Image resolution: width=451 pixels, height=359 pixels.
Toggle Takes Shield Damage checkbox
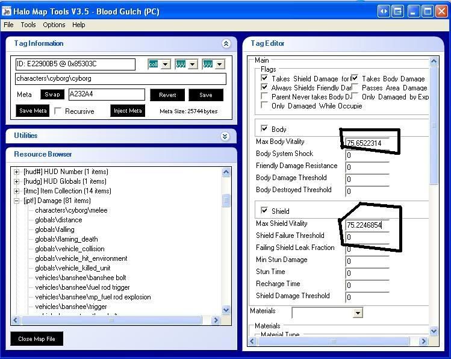coord(264,78)
